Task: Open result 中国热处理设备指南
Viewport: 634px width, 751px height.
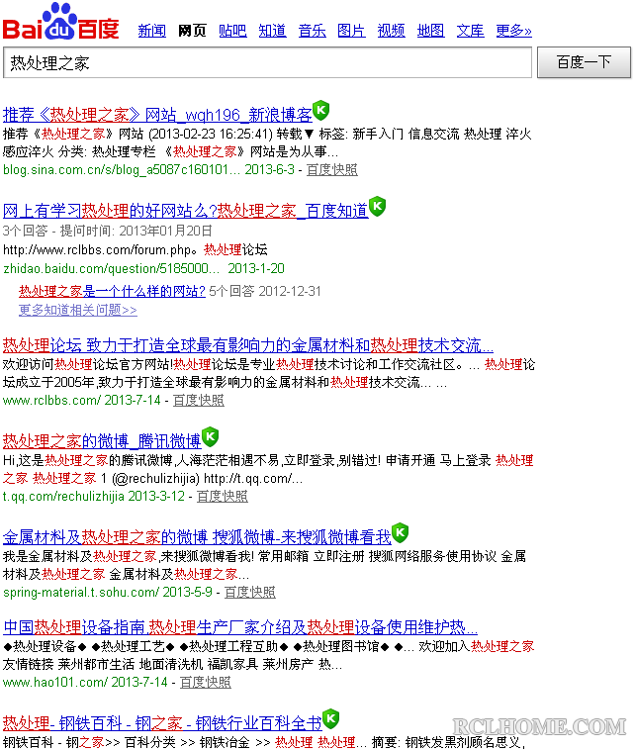Action: coord(240,627)
